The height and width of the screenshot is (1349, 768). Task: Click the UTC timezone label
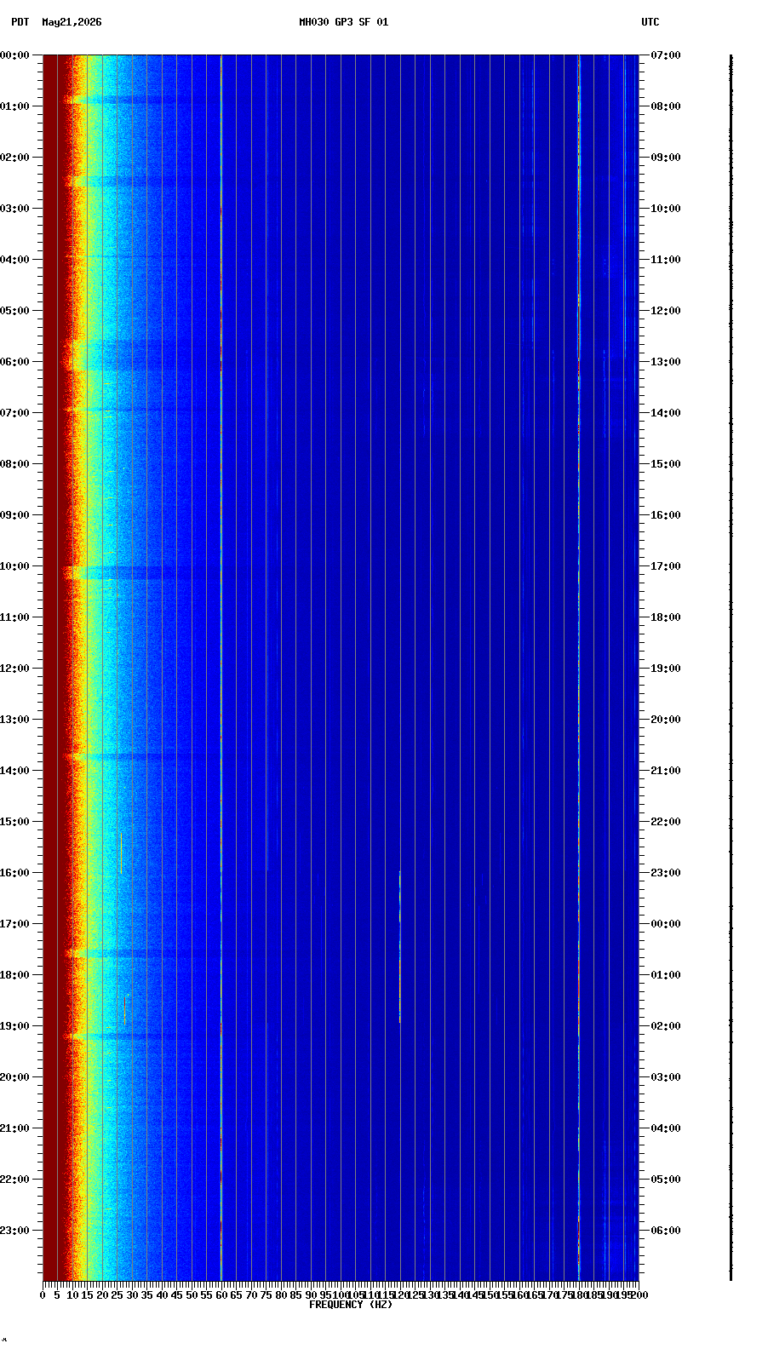pyautogui.click(x=651, y=22)
